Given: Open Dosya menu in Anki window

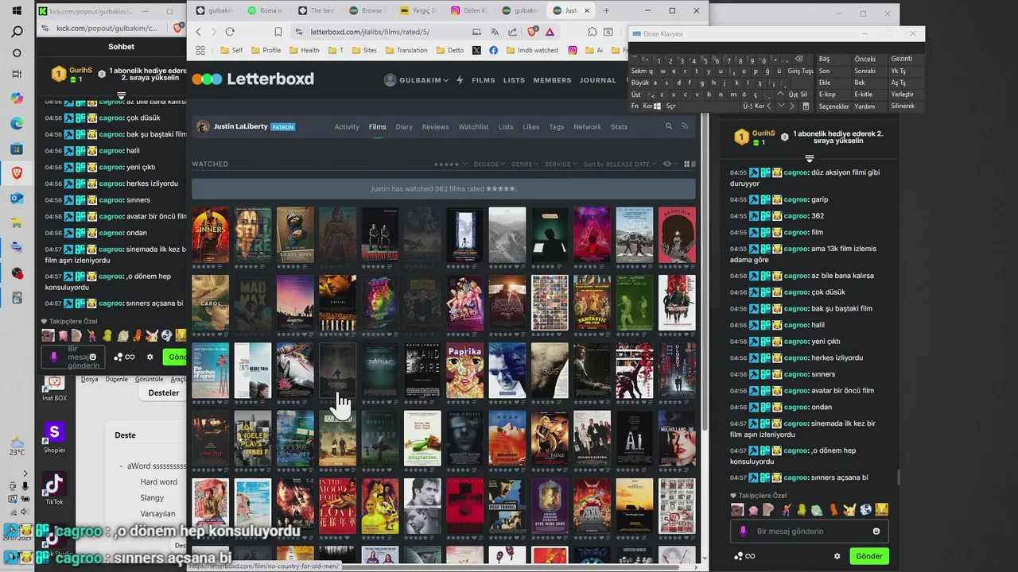Looking at the screenshot, I should pyautogui.click(x=90, y=379).
